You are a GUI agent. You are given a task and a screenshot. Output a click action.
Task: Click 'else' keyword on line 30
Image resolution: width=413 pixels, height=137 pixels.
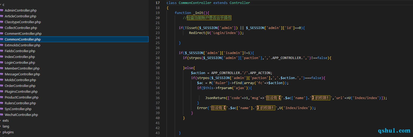tap(189, 68)
